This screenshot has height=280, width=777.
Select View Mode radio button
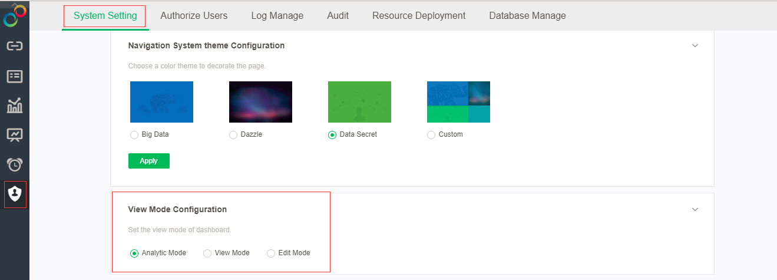[x=207, y=253]
